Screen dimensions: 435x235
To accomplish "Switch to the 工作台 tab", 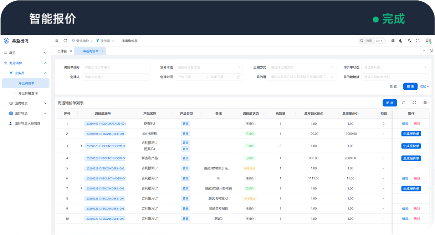I will [x=62, y=51].
